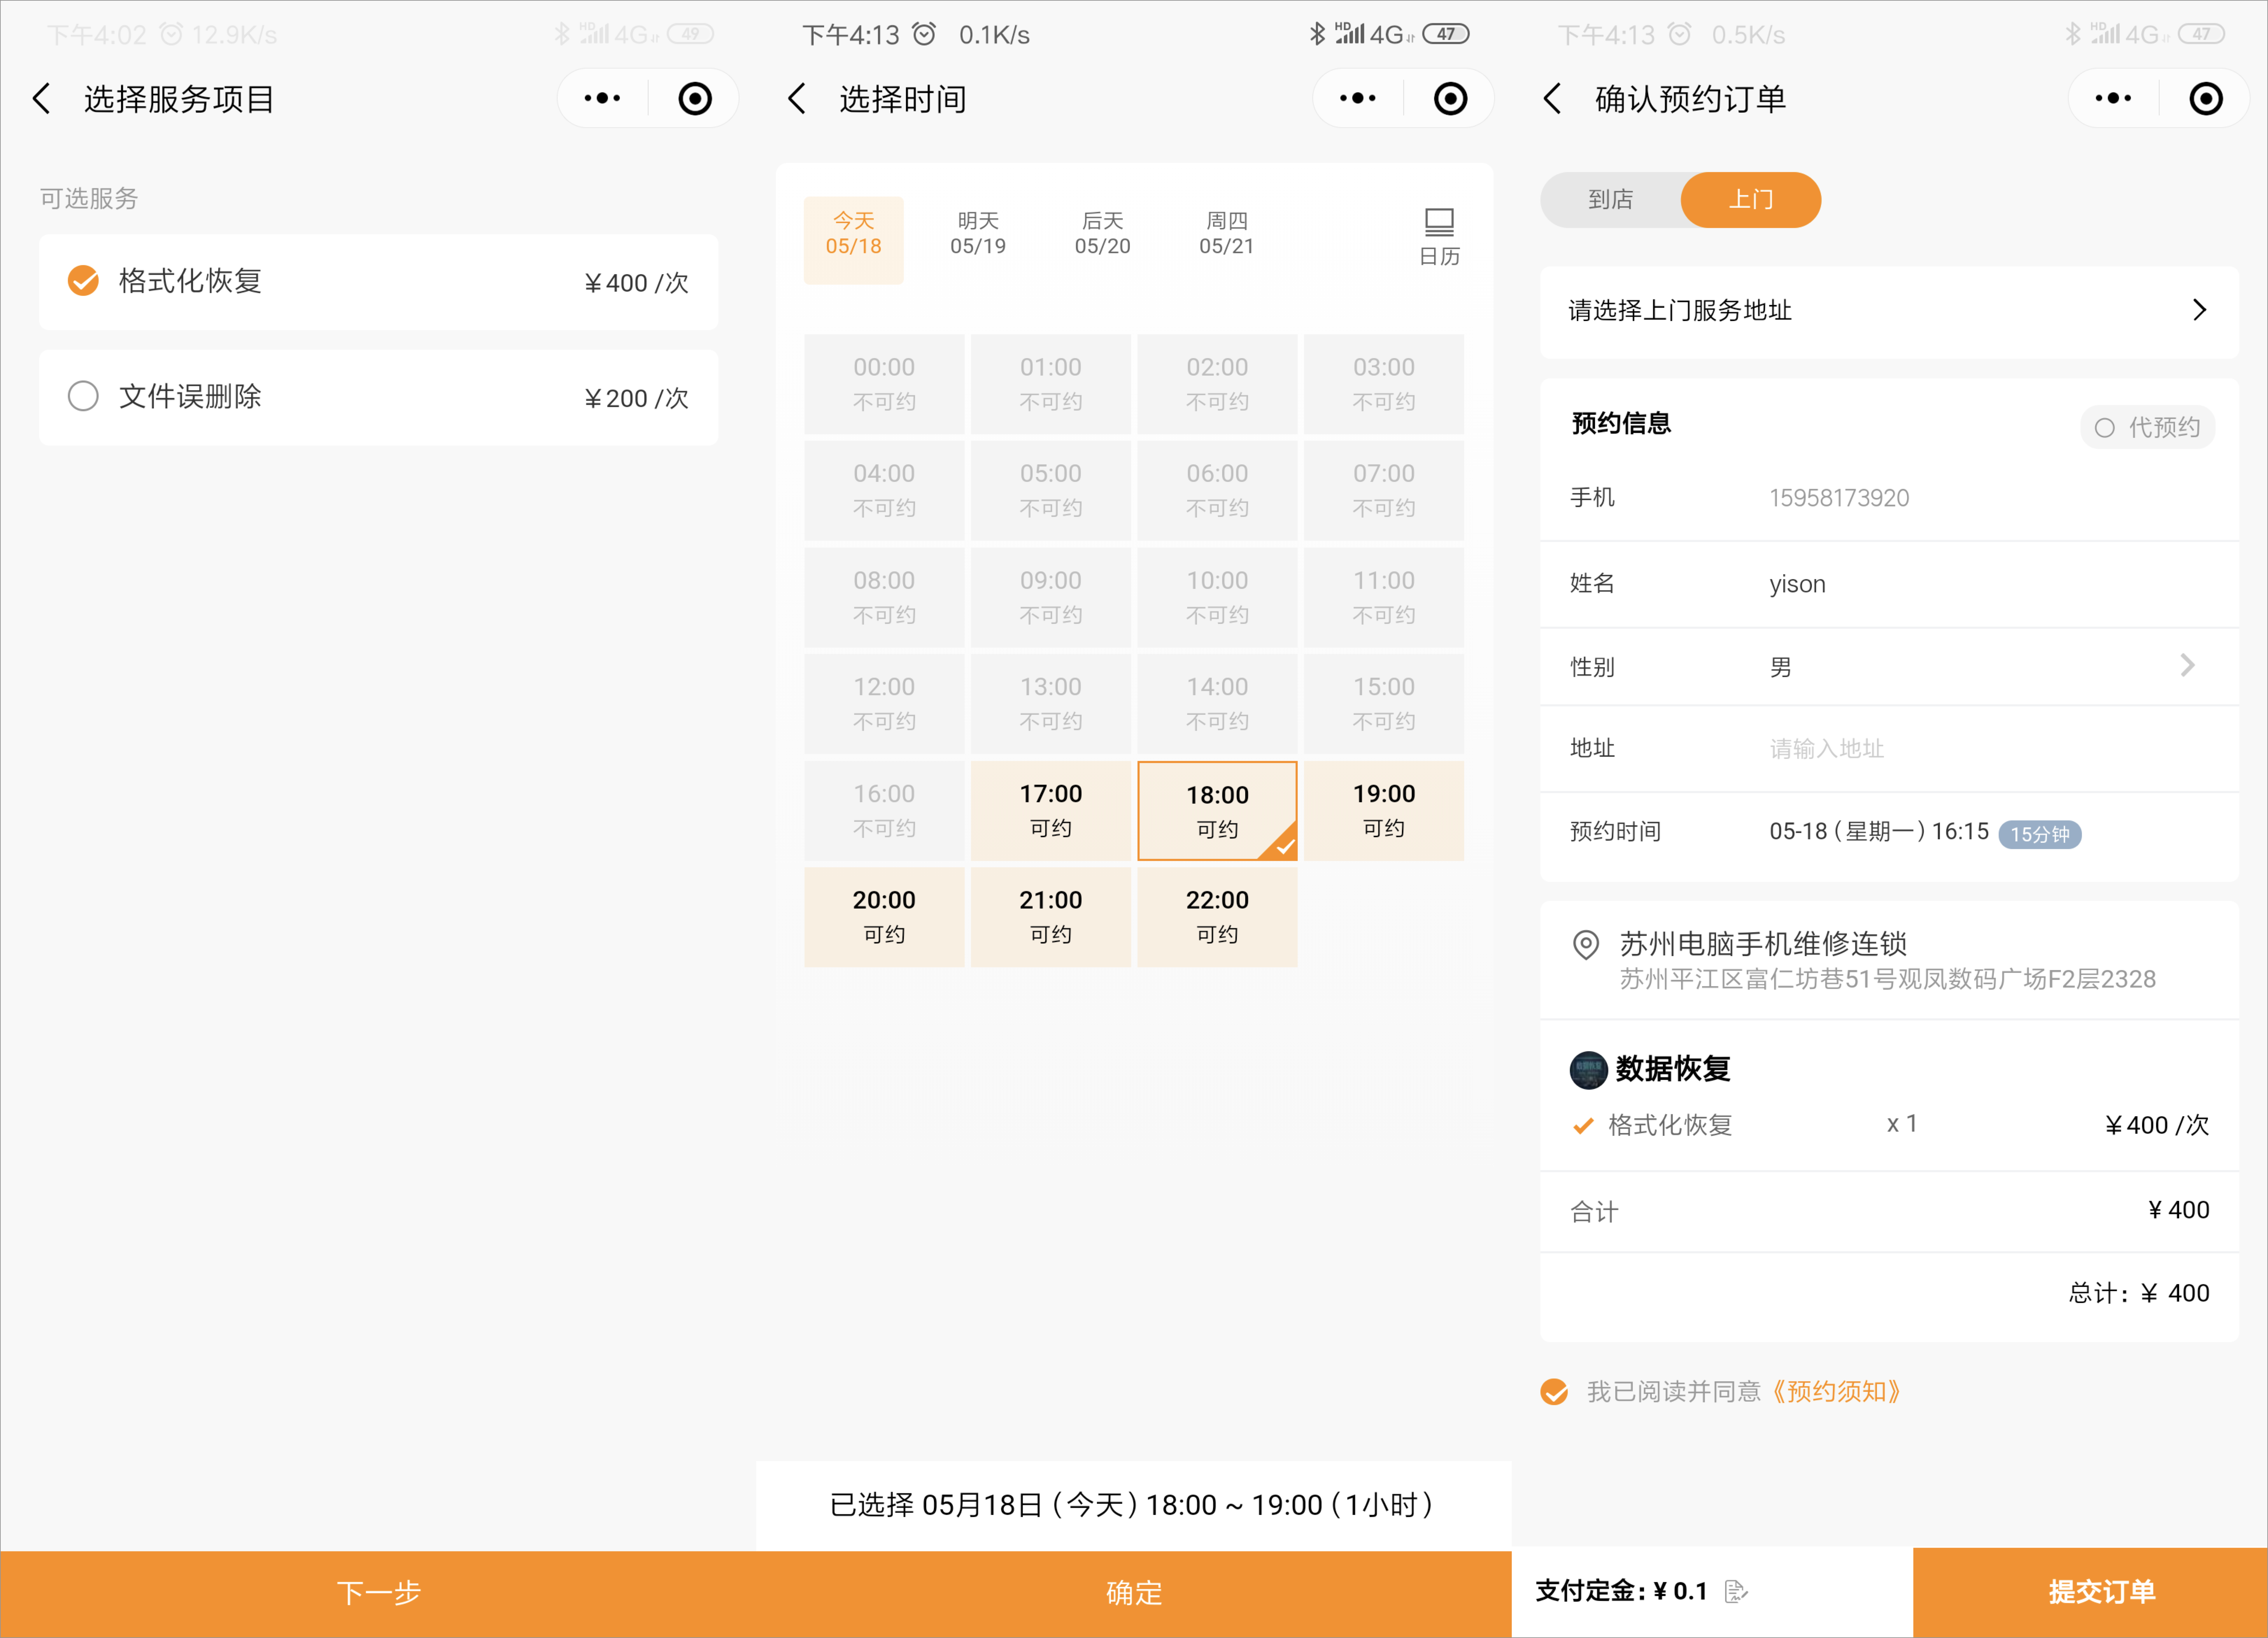Tap the battery indicator showing 47 in 选择时间 status bar

(1446, 34)
